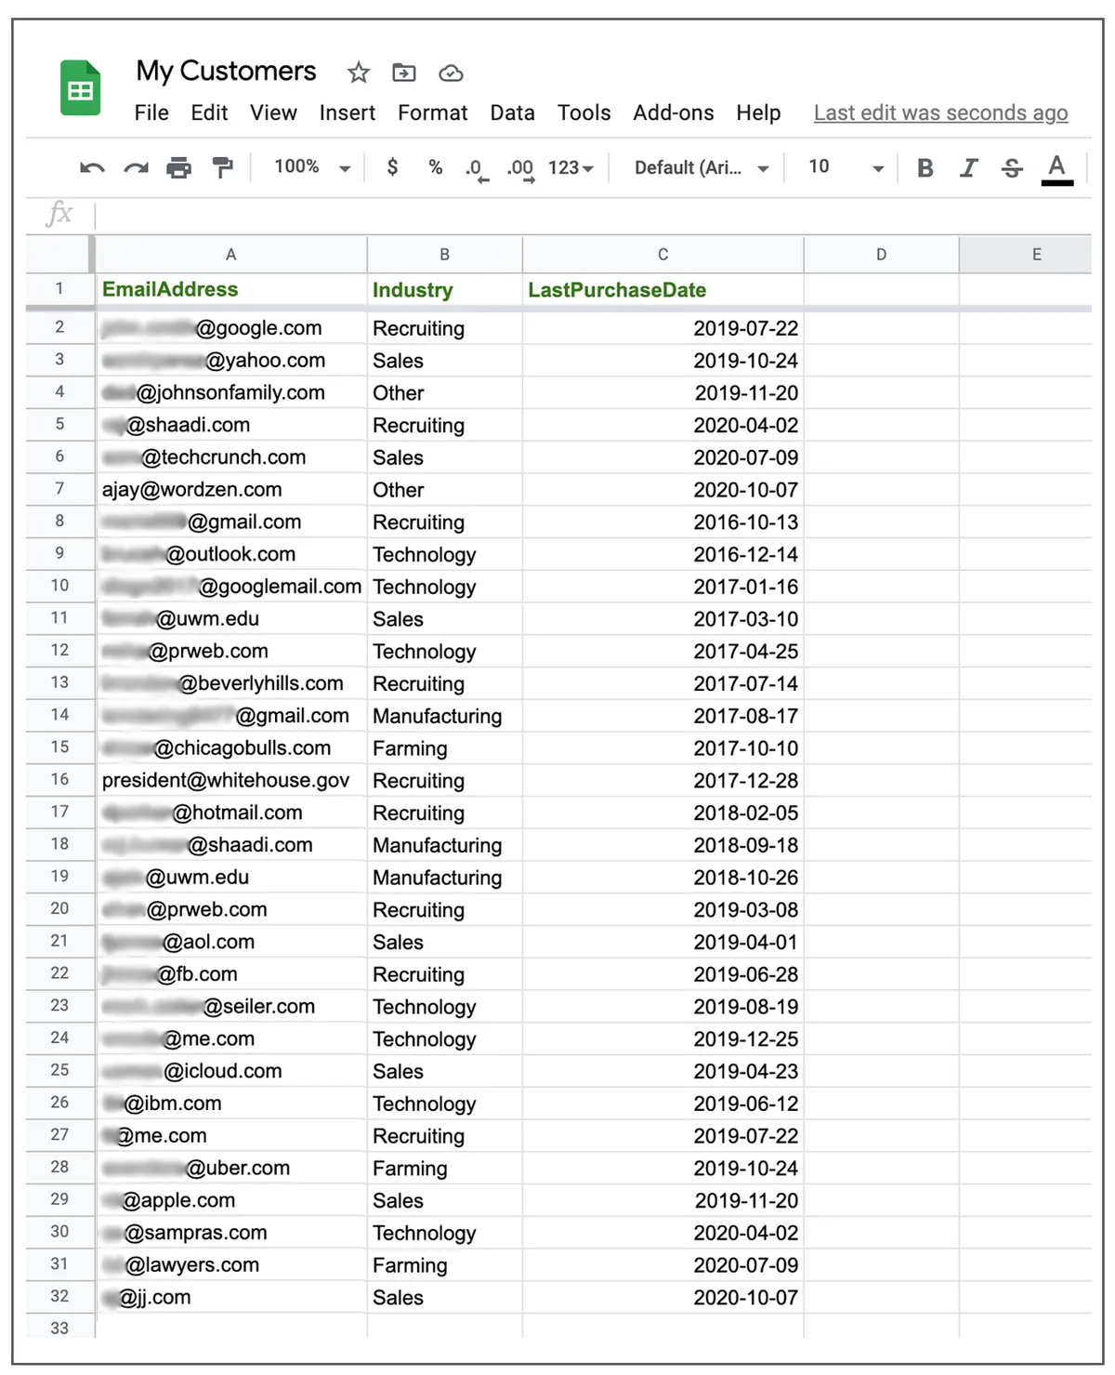Select the 2018-02-05 date cell
Viewport: 1115px width, 1375px height.
[662, 813]
